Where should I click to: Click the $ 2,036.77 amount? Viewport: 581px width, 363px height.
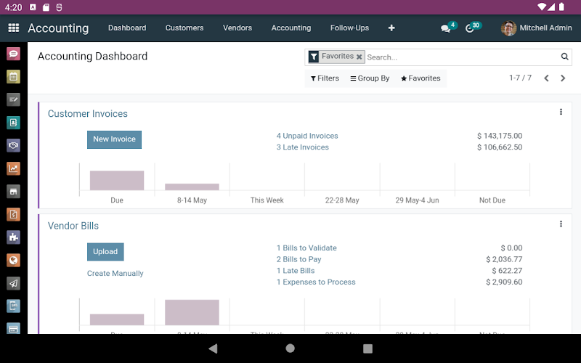(x=504, y=259)
